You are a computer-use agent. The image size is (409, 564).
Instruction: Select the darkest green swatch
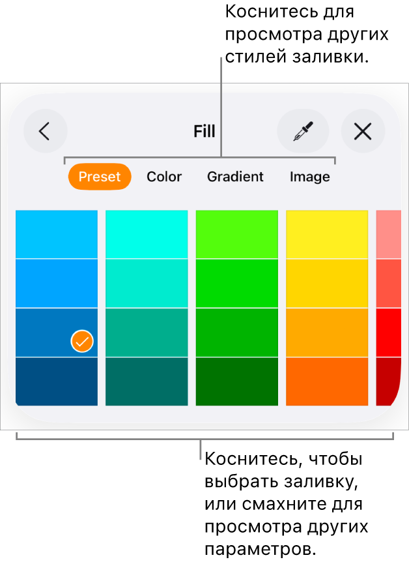pyautogui.click(x=236, y=381)
